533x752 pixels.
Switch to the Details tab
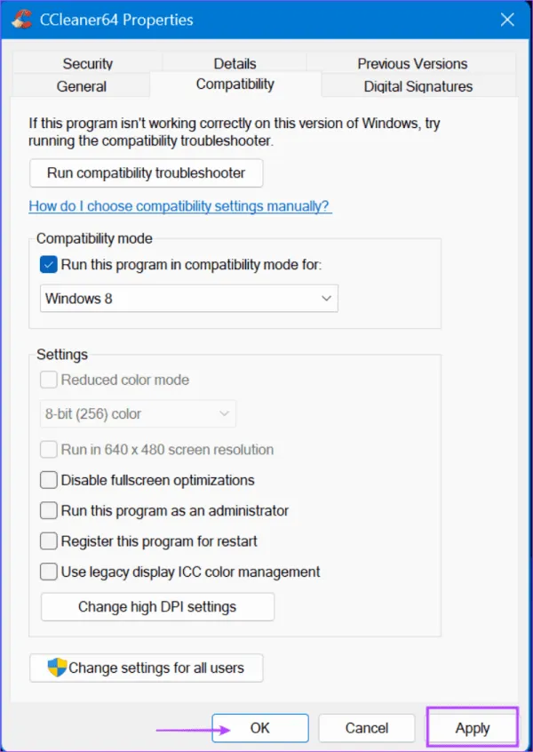click(x=235, y=63)
